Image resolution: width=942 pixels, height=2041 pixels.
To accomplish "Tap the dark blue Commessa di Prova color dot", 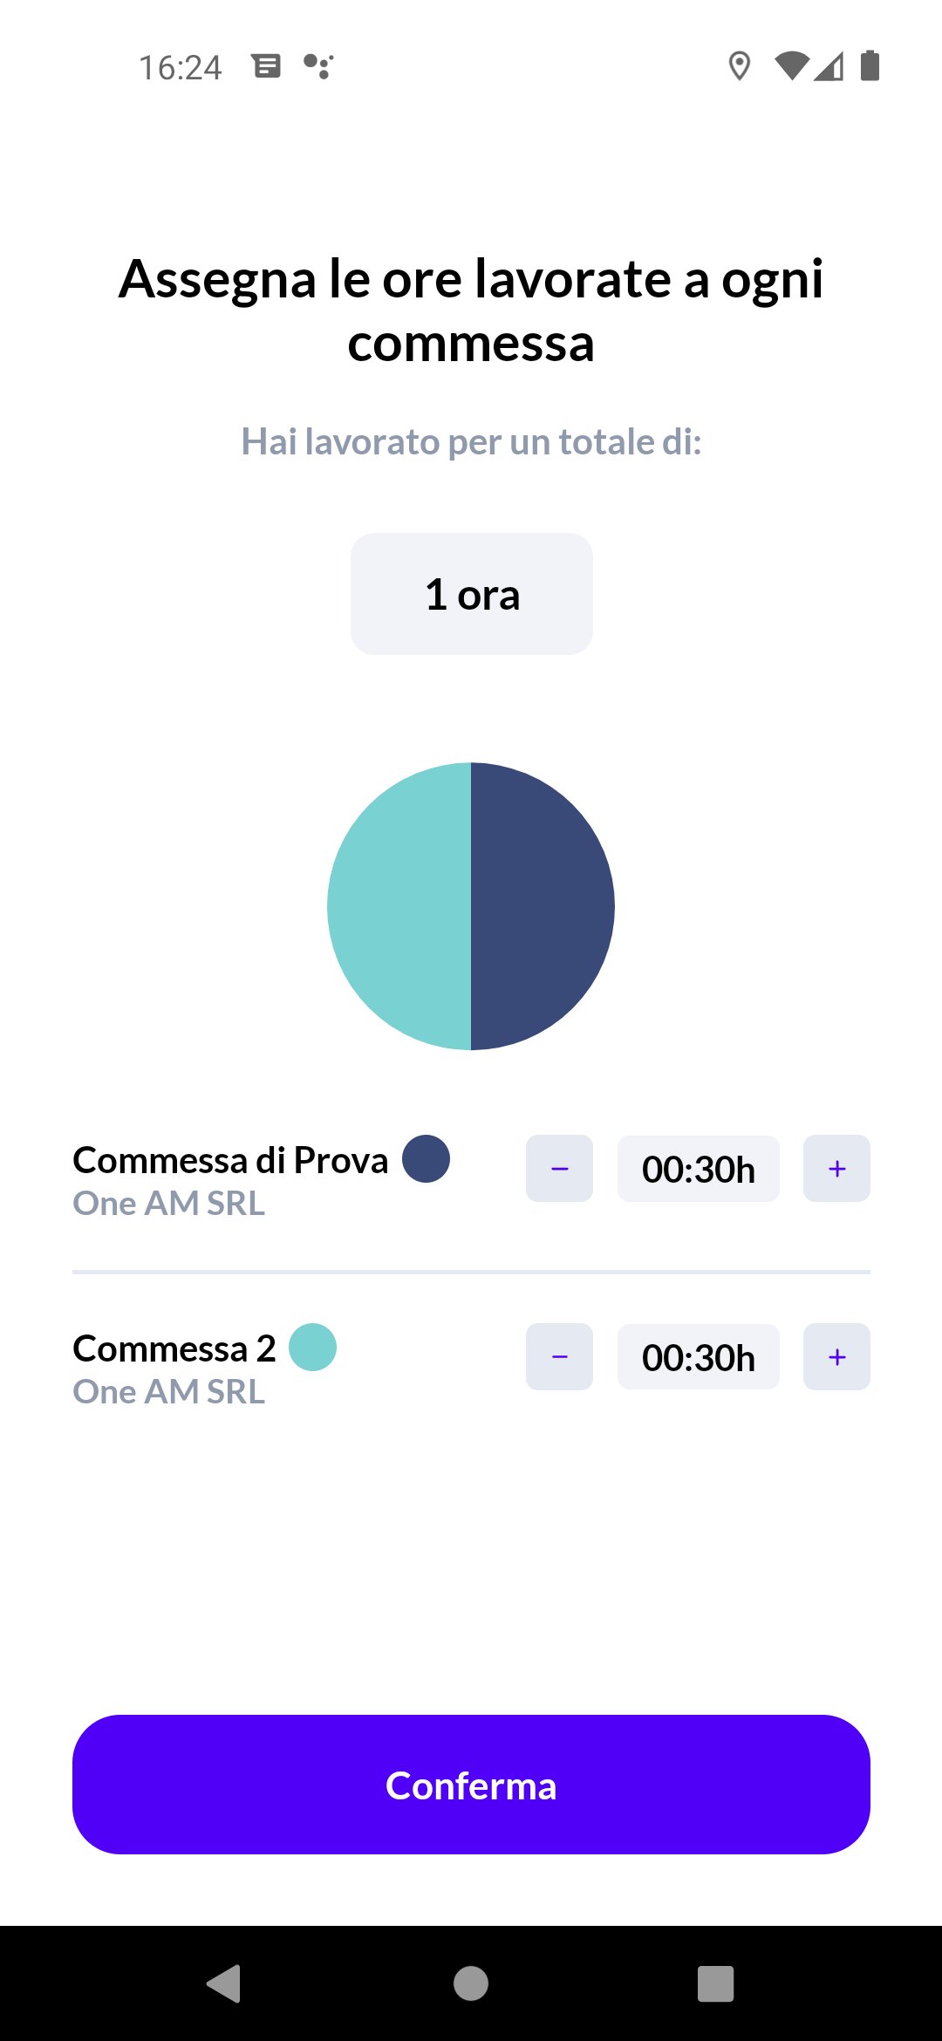I will tap(426, 1158).
